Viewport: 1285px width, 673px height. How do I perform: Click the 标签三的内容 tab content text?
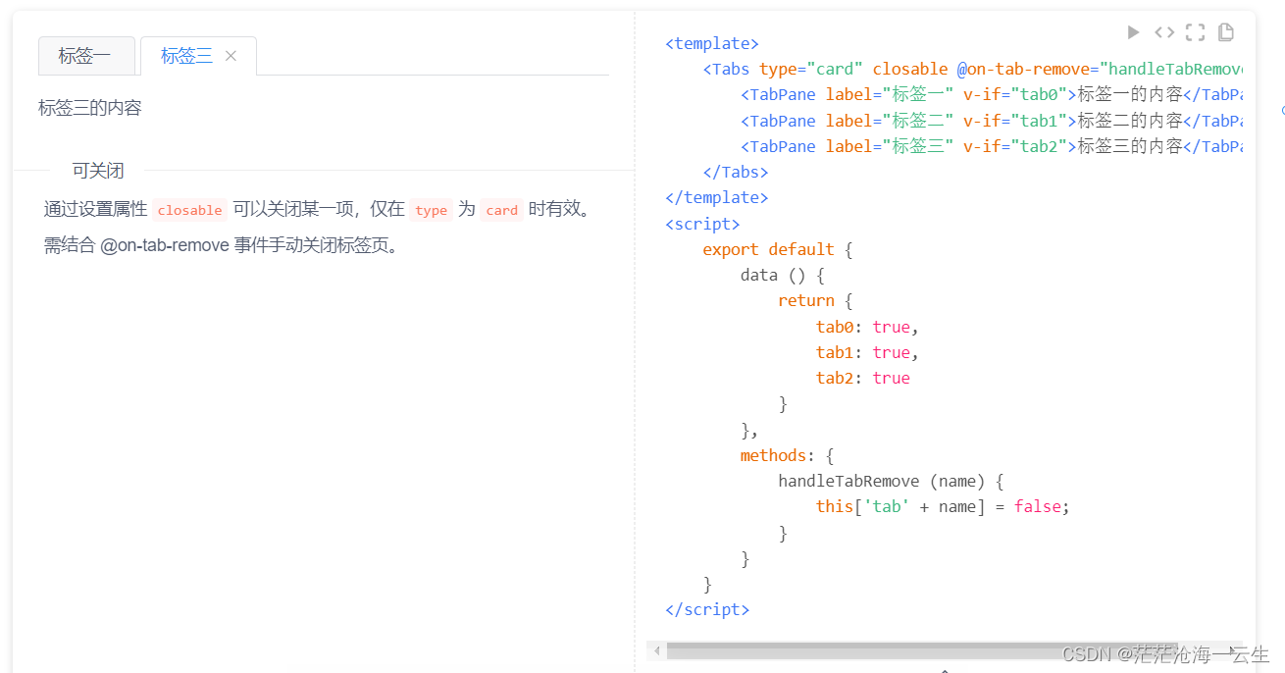[x=90, y=108]
